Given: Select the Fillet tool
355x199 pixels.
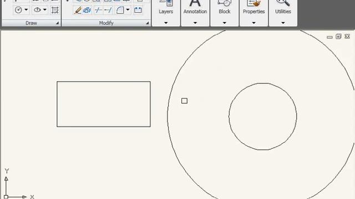Looking at the screenshot, I should click(120, 10).
